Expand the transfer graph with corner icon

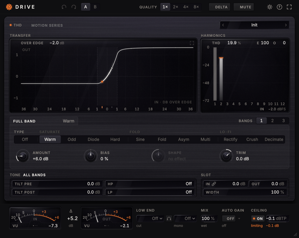(192, 43)
